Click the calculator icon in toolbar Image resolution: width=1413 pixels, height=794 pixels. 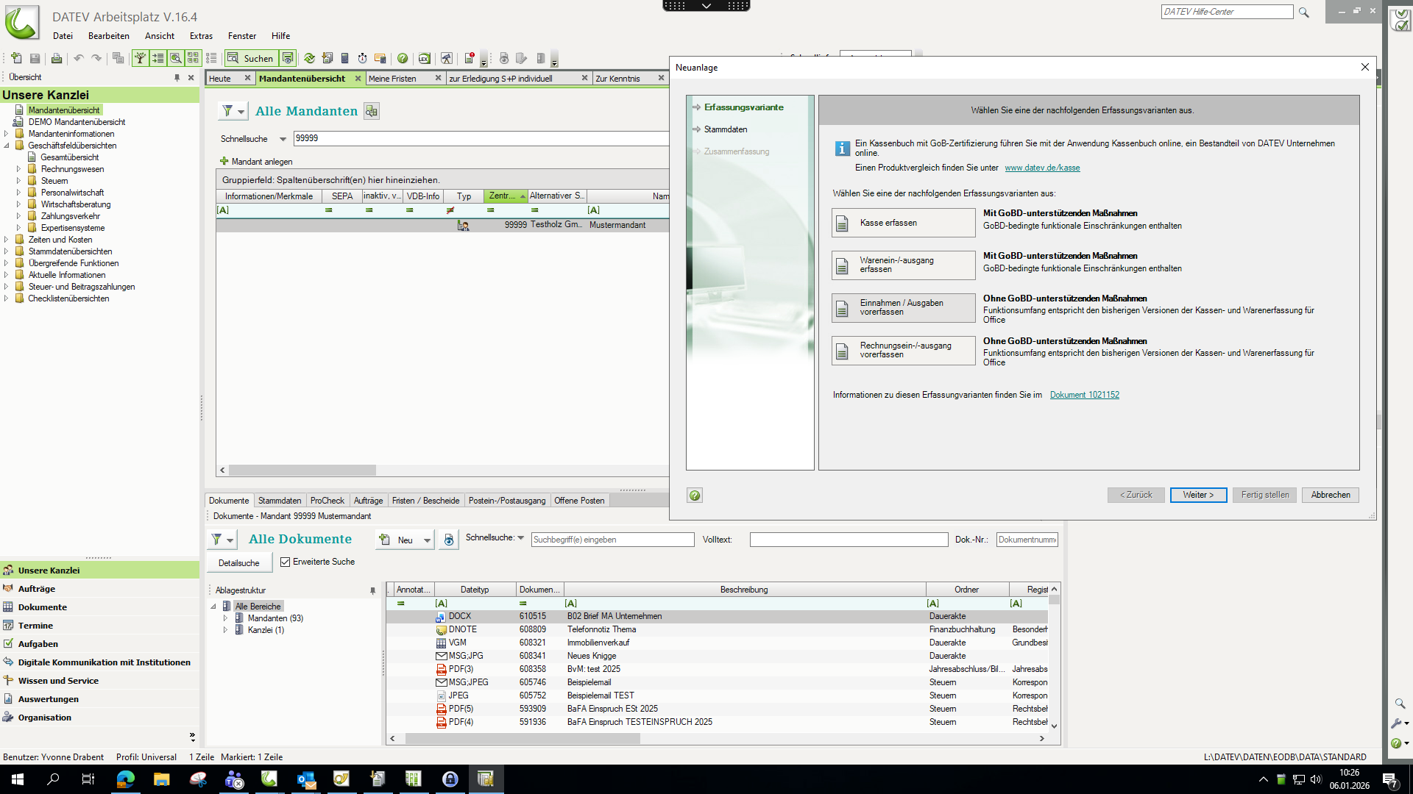pos(344,58)
